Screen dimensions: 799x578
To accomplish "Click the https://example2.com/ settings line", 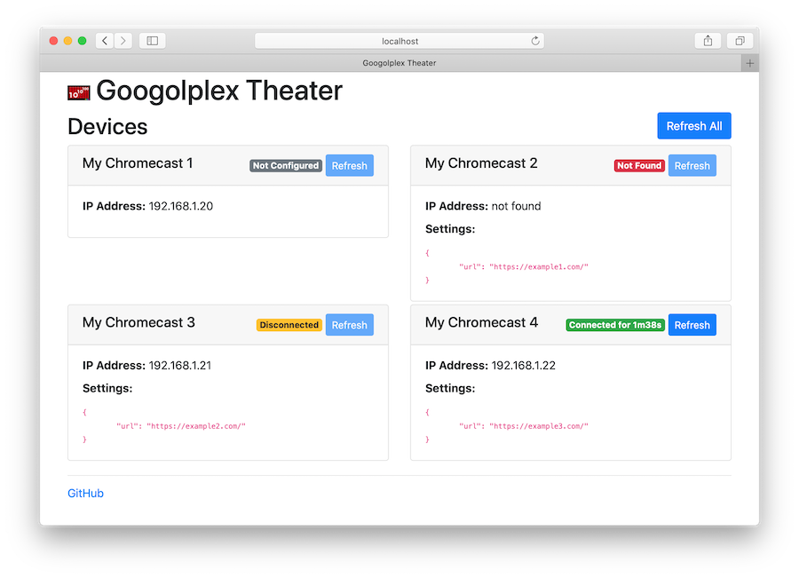I will (181, 426).
